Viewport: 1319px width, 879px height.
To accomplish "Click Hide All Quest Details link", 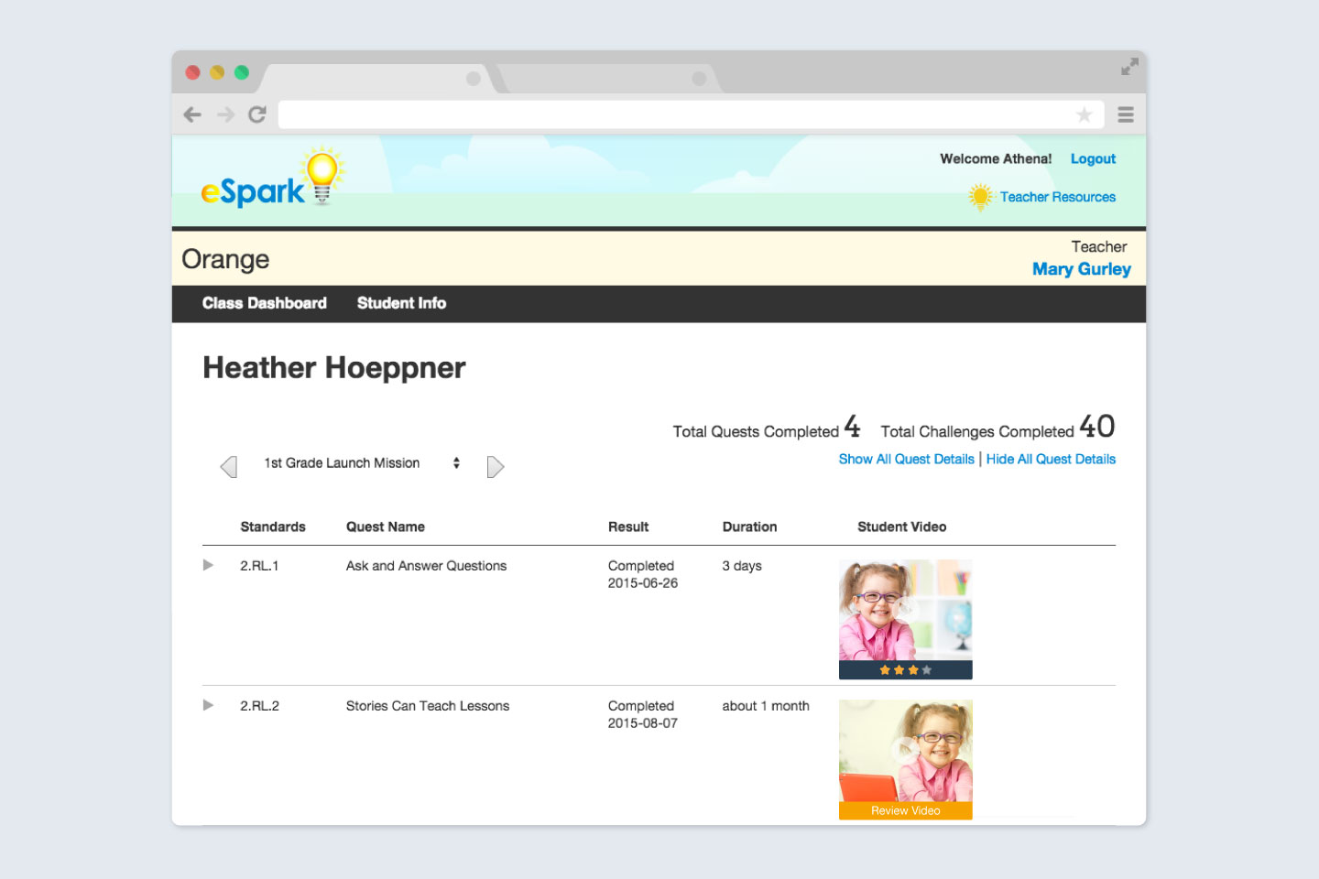I will 1051,459.
